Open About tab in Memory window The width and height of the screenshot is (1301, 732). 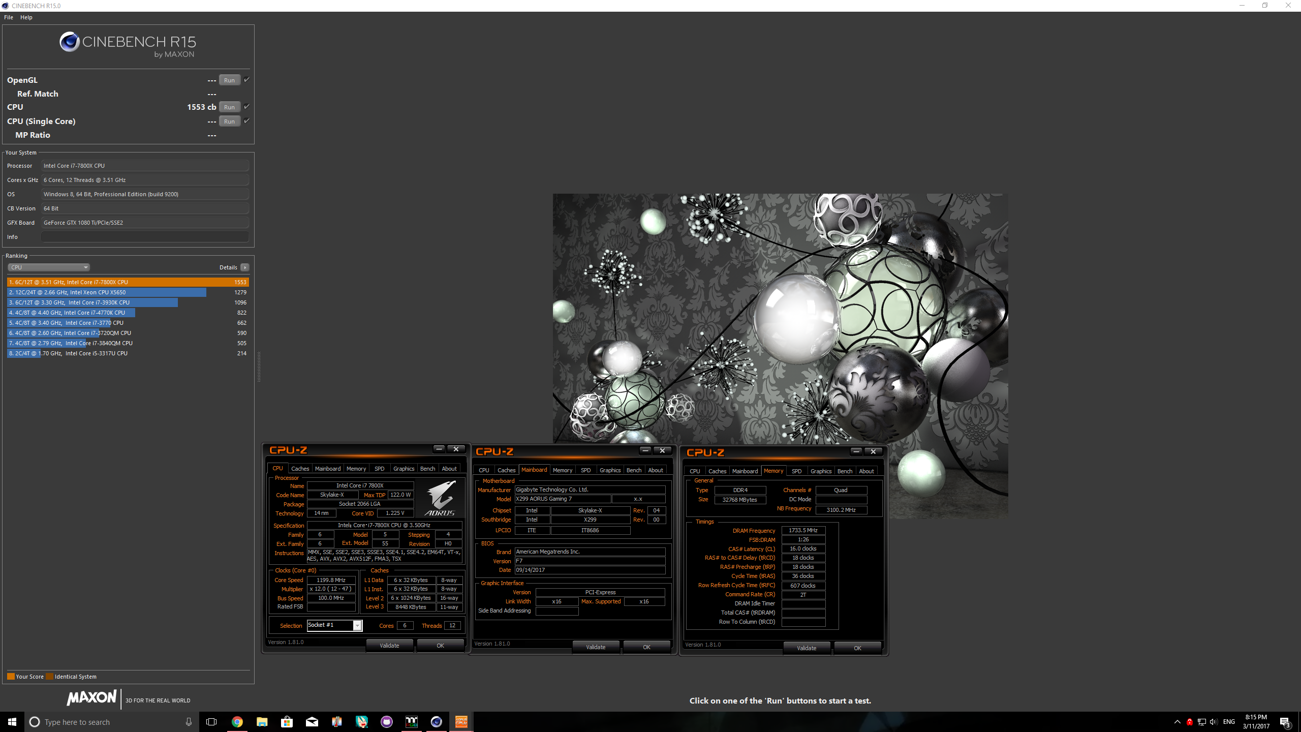point(866,471)
